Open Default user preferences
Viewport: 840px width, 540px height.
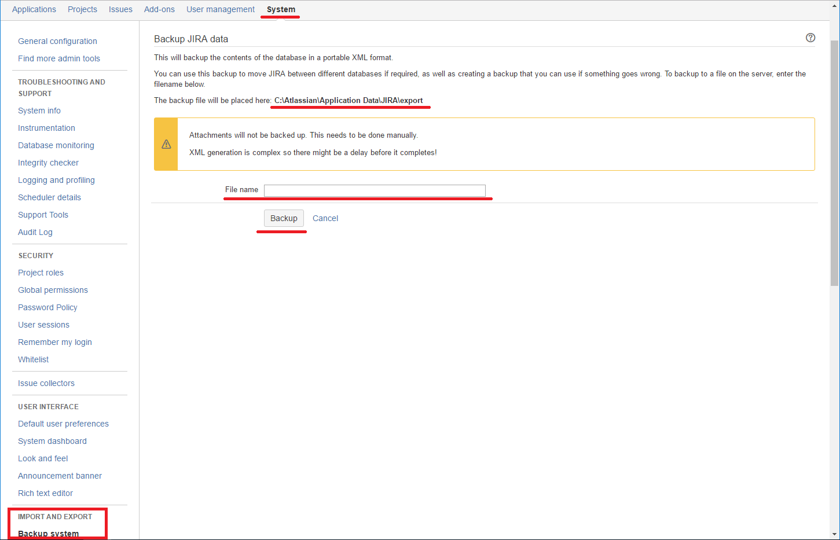point(63,424)
